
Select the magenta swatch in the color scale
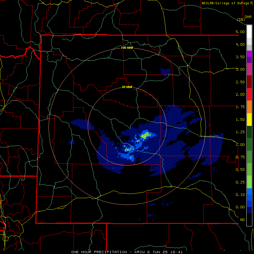coord(249,54)
